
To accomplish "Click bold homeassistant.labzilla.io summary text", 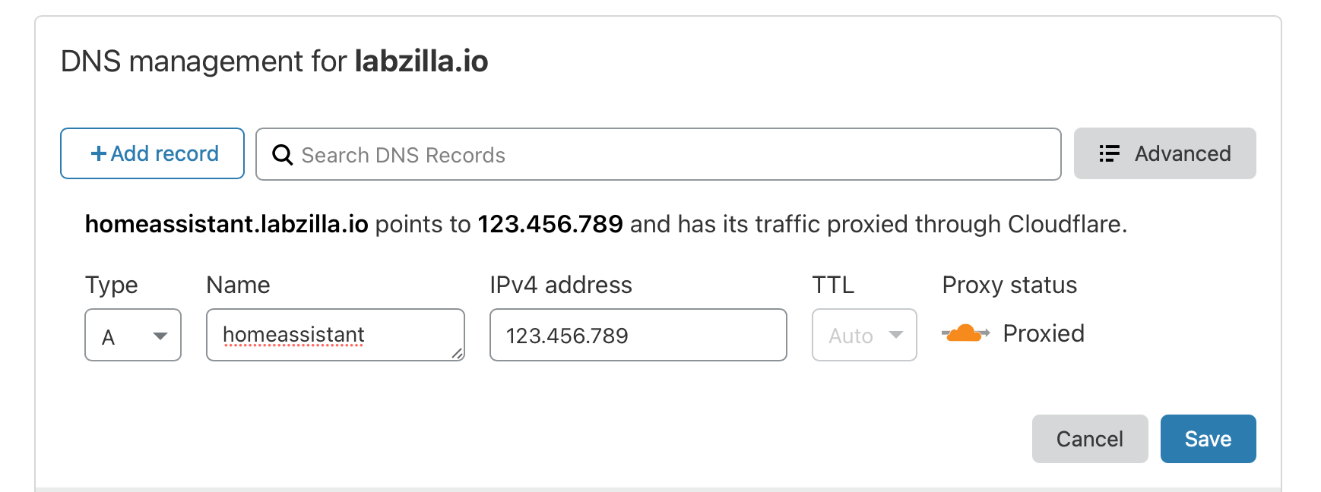I will click(227, 224).
